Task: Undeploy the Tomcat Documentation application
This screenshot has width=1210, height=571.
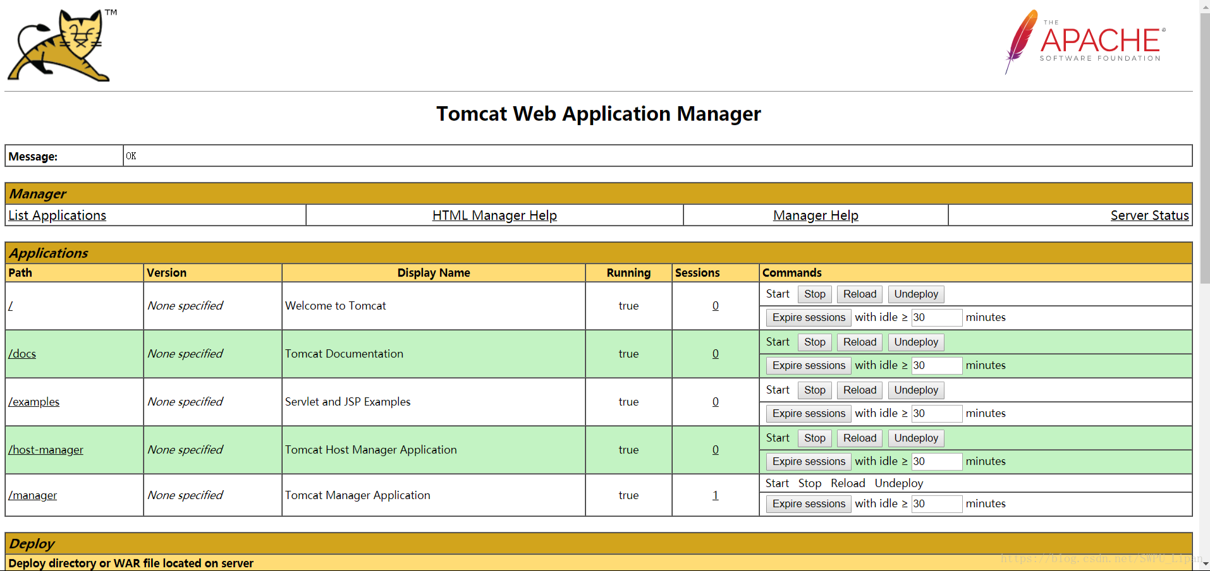Action: coord(916,342)
